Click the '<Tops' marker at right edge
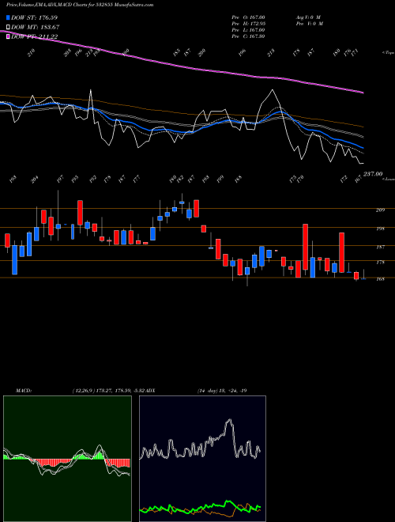Image resolution: width=395 pixels, height=522 pixels. pos(389,53)
